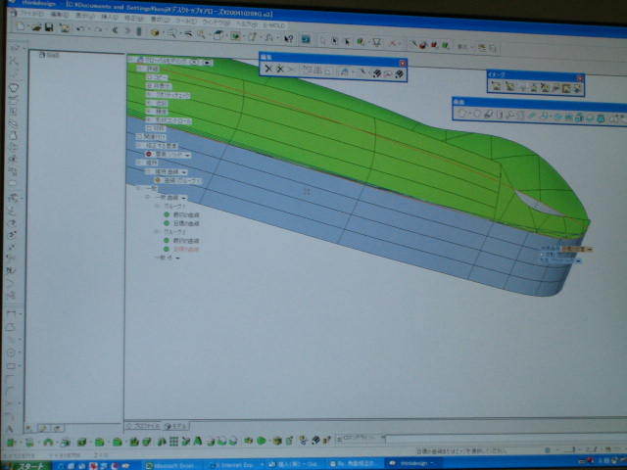Collapse the グループ2 node

click(157, 232)
